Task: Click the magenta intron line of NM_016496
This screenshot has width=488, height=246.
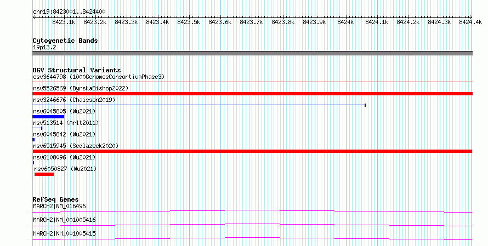Action: point(252,211)
